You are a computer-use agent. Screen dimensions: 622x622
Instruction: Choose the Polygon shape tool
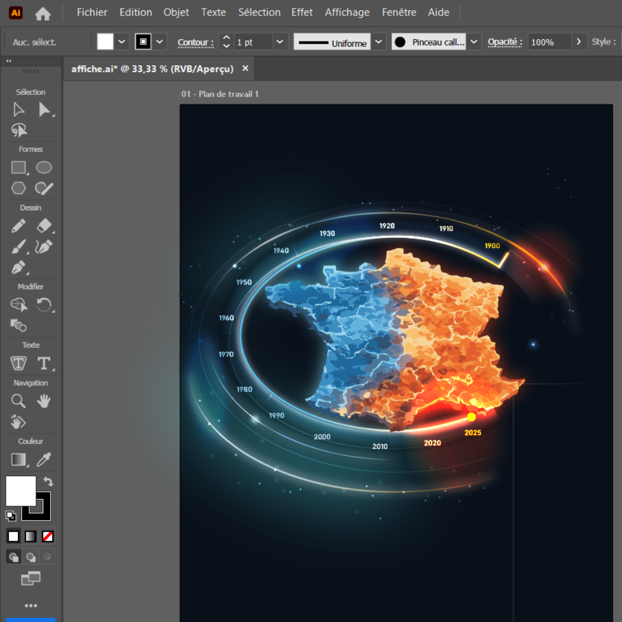pyautogui.click(x=18, y=188)
